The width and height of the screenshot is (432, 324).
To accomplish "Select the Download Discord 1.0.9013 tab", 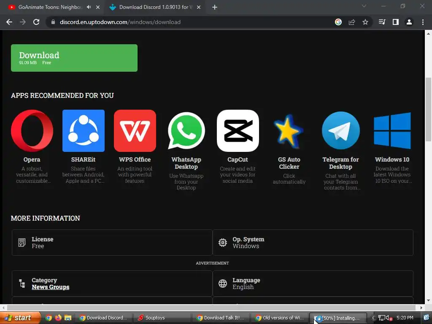I will tap(156, 7).
